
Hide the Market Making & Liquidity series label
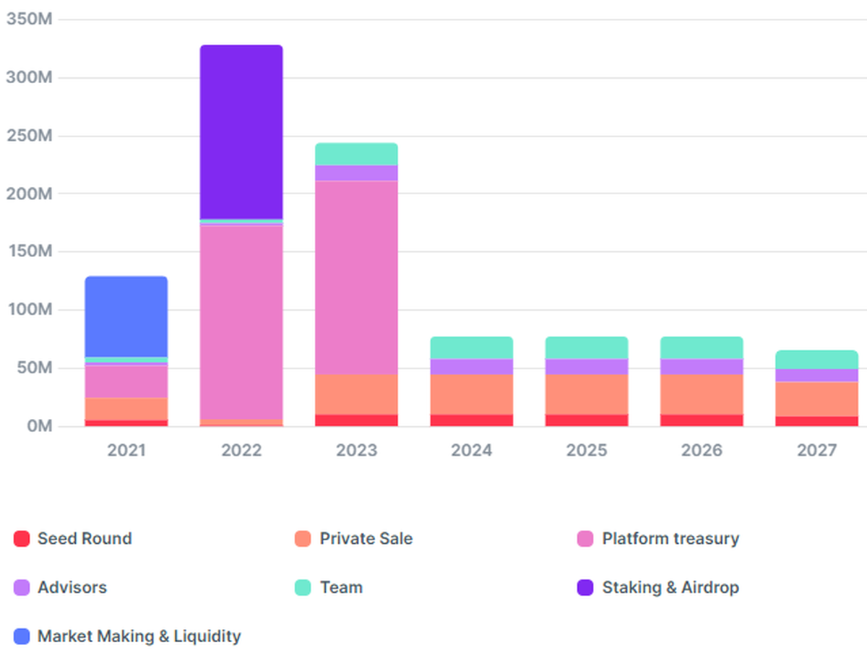(139, 636)
